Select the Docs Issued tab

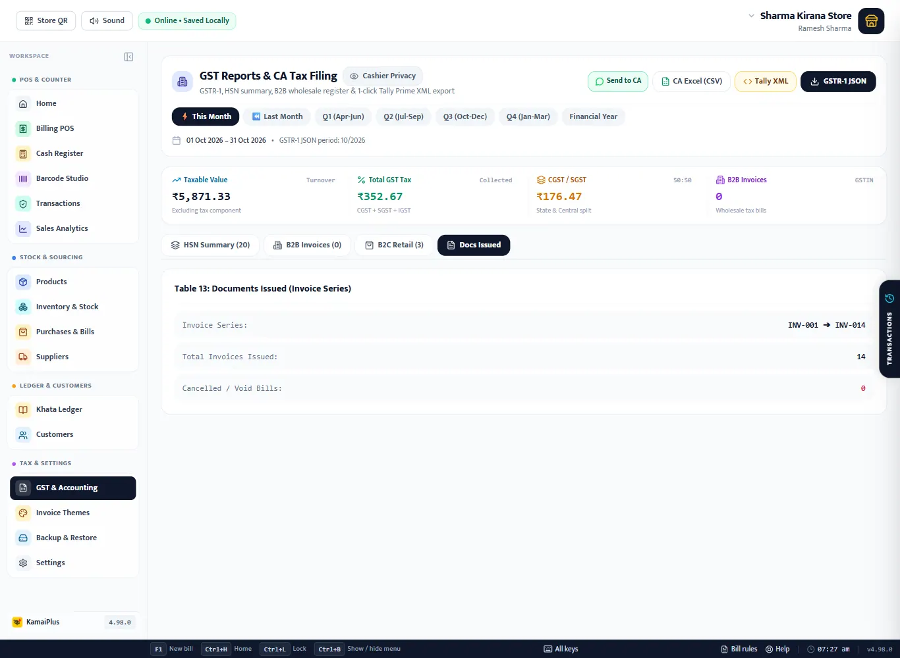coord(474,245)
